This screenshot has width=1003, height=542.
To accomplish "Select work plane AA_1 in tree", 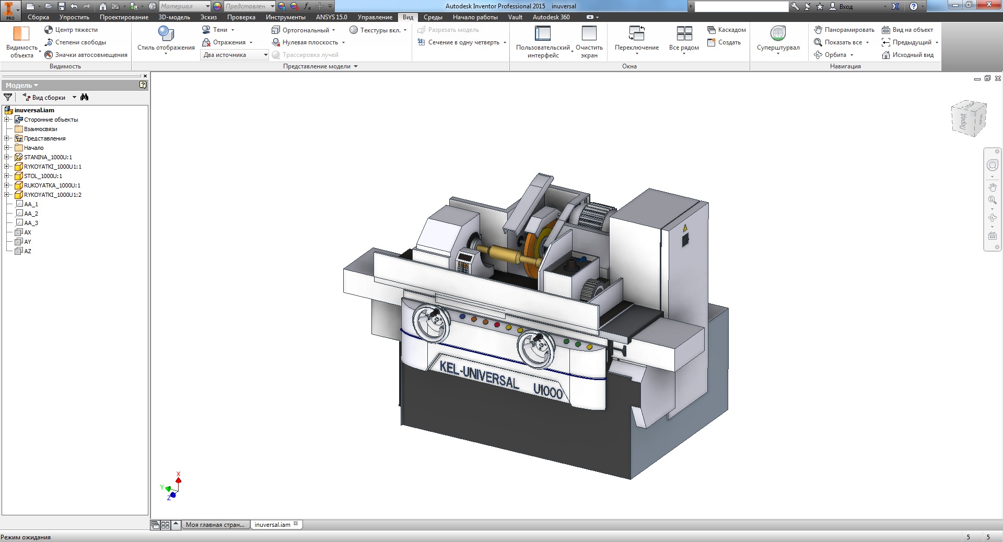I will [x=31, y=204].
